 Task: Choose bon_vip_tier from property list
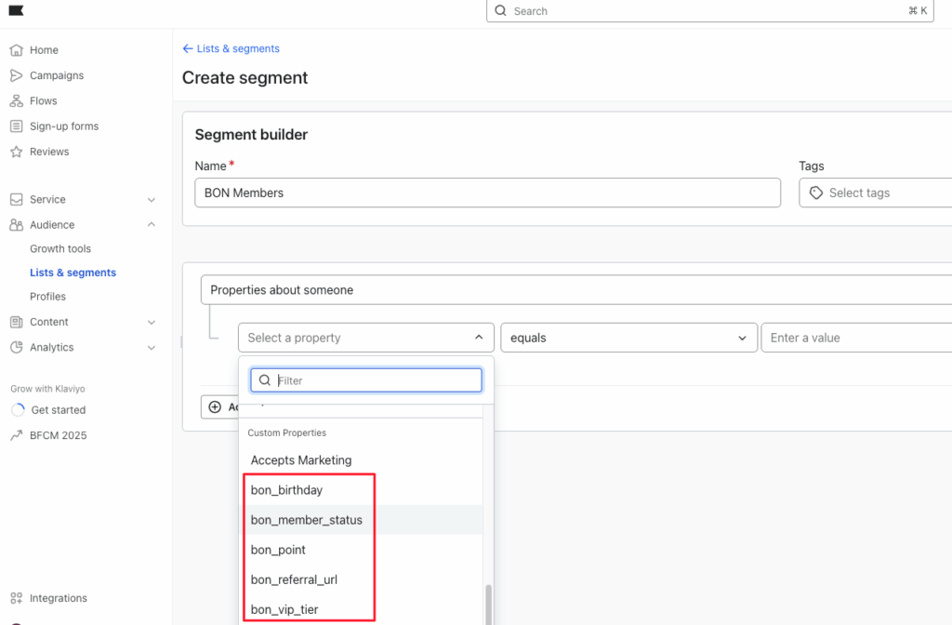pos(284,609)
